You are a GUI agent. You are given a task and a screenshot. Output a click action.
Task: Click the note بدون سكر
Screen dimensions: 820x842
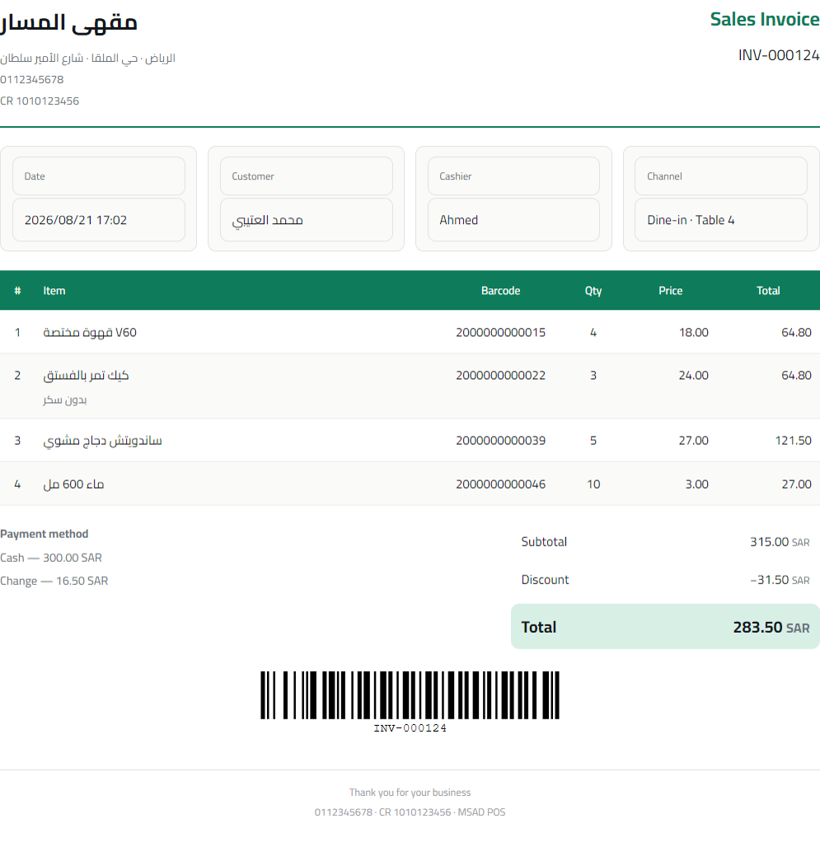65,400
